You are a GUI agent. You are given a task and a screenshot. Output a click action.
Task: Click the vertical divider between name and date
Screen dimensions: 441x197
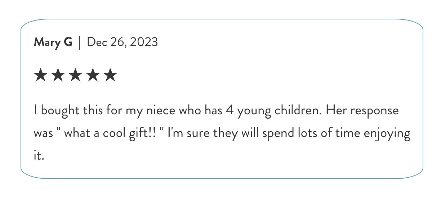tap(80, 42)
